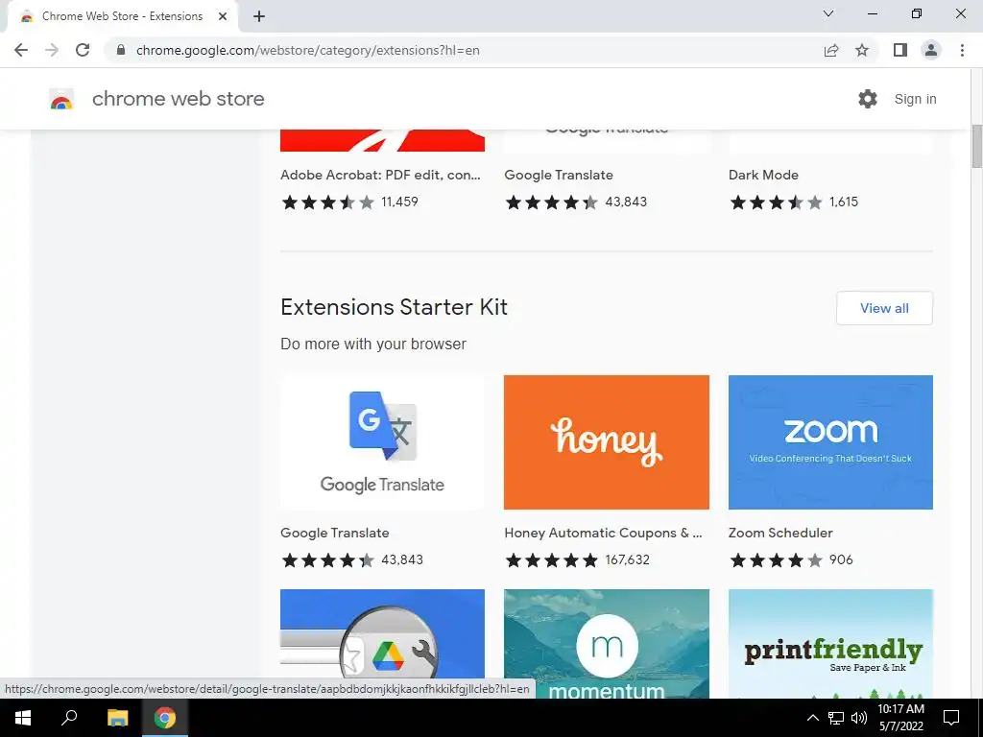Open the Momentum extension thumbnail

pyautogui.click(x=607, y=644)
